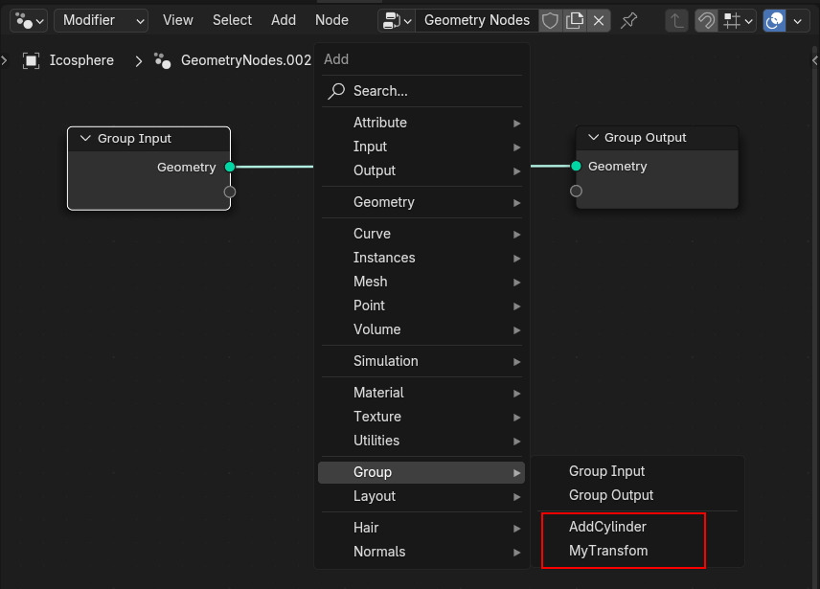Click the empty socket on Group Input

click(x=230, y=192)
